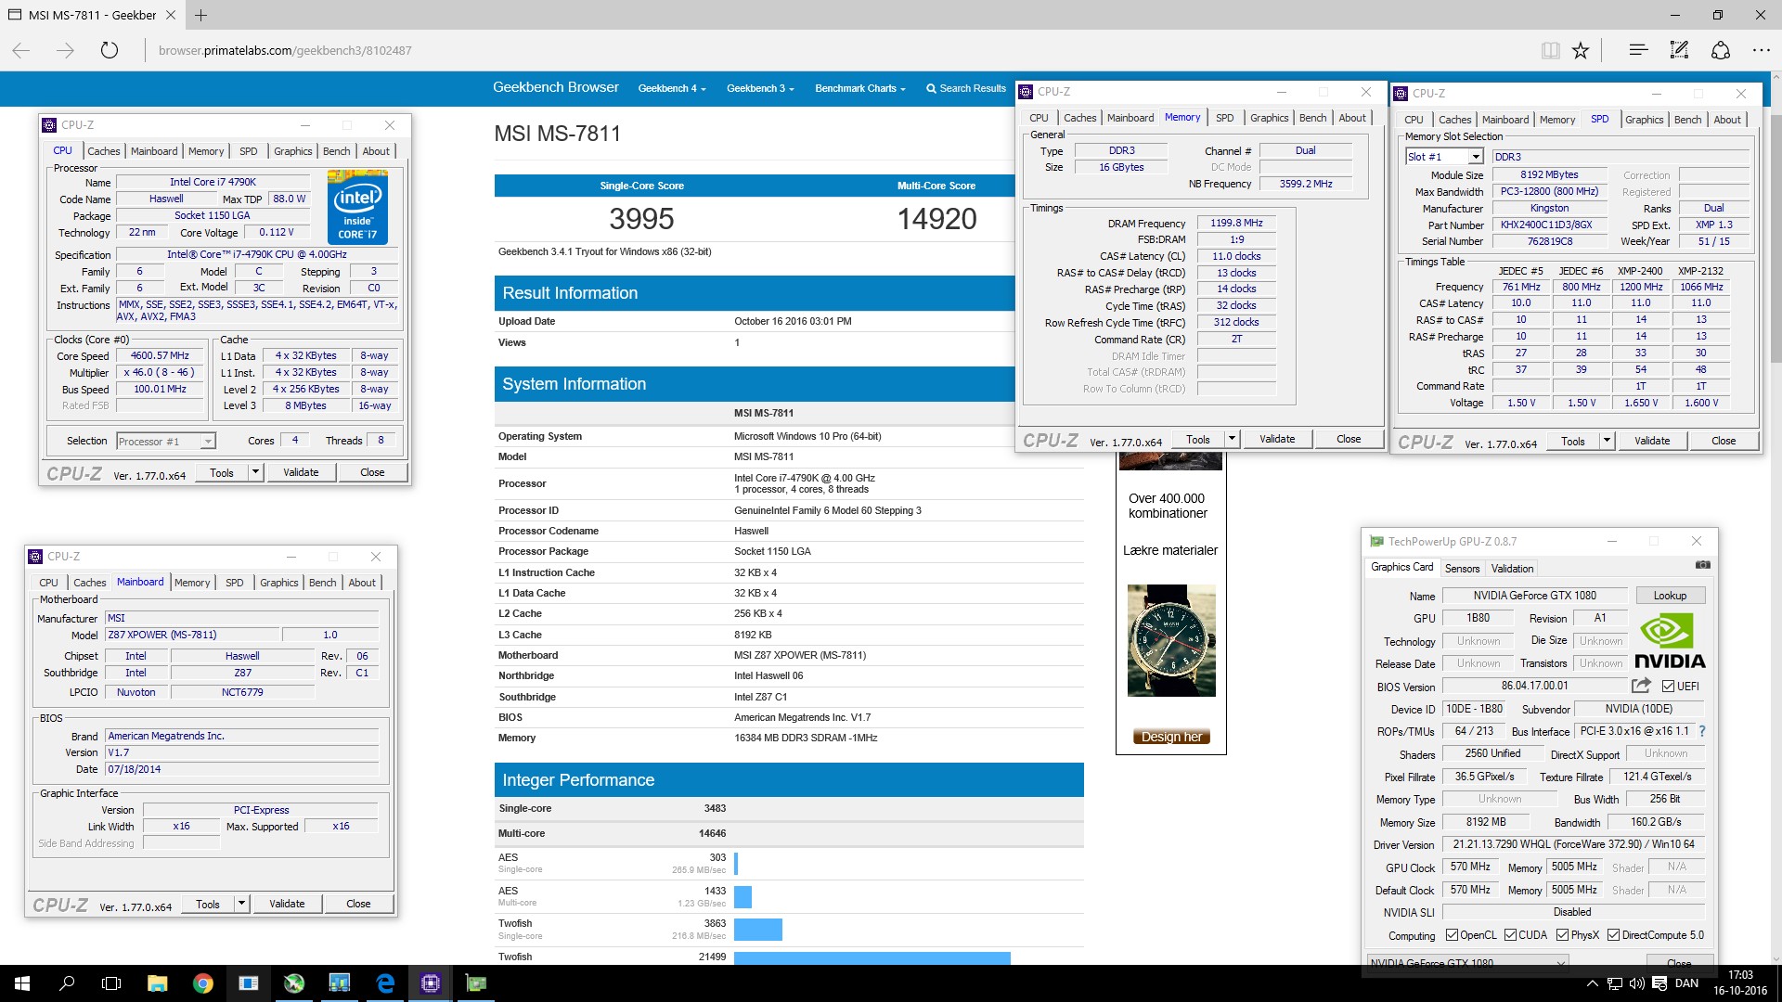Open Graphics tab in CPU-Z Memory window
The height and width of the screenshot is (1002, 1782).
1269,118
